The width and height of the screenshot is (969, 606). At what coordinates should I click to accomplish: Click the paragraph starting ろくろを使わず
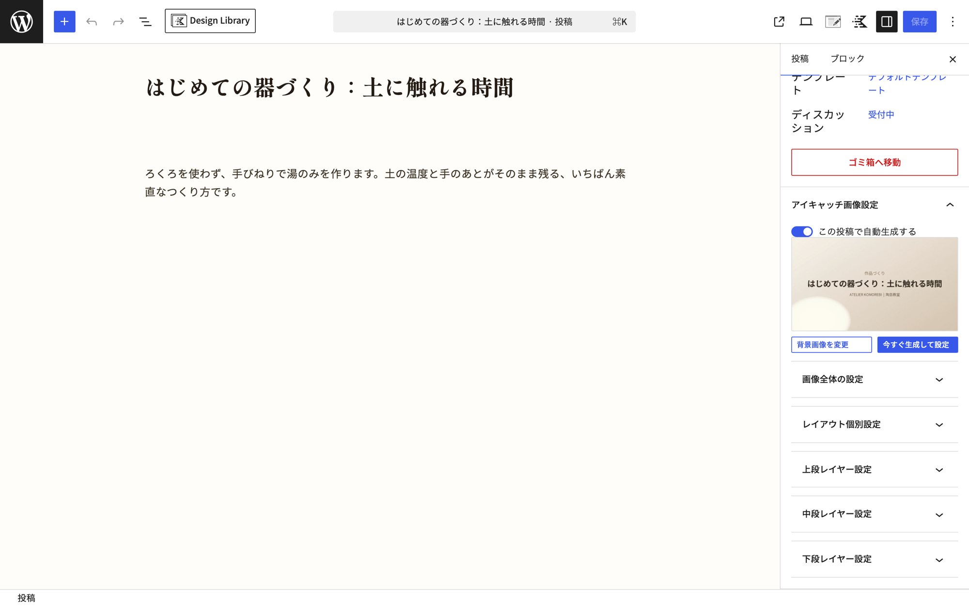coord(387,183)
